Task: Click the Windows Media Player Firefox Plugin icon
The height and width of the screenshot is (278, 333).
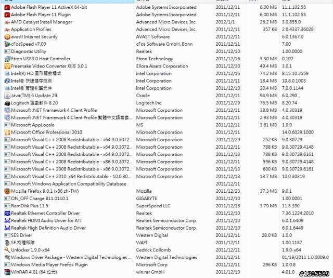Action: (7, 265)
